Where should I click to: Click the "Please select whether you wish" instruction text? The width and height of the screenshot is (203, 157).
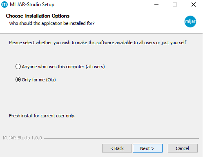click(x=98, y=43)
